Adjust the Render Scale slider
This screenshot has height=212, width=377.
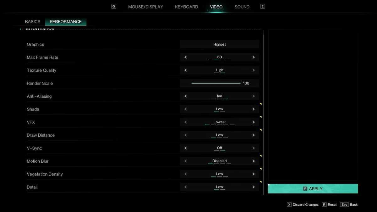coord(216,83)
